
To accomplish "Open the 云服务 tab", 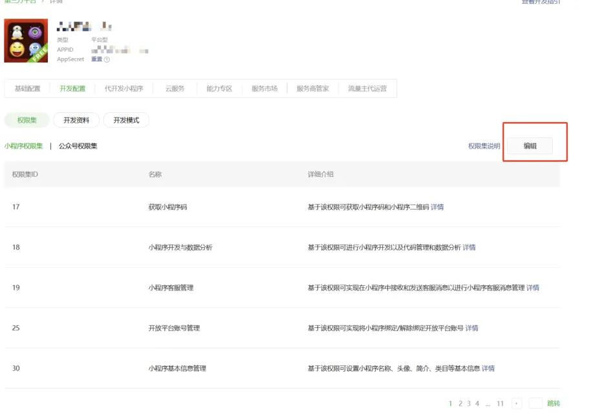I will point(174,88).
